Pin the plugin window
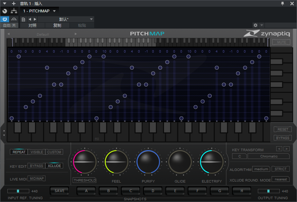This screenshot has width=297, height=202. [283, 4]
